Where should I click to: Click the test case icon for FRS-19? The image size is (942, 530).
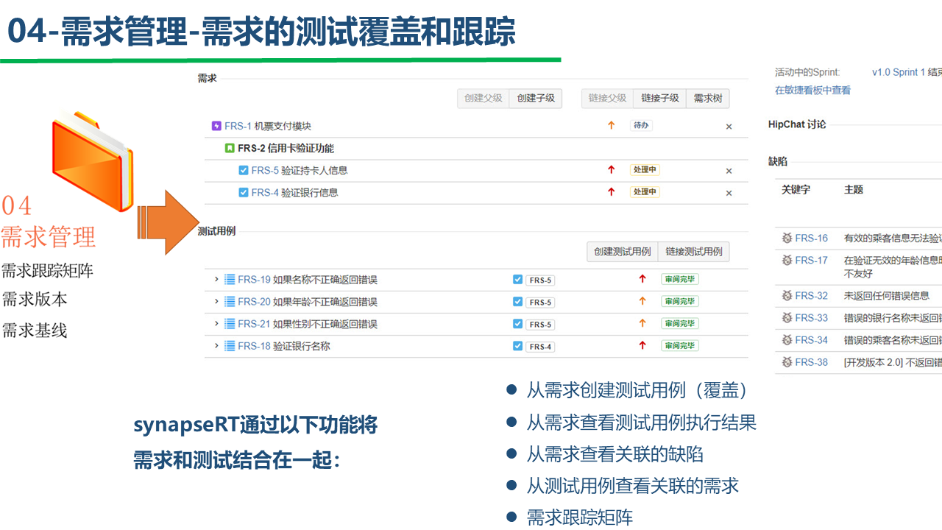[230, 280]
